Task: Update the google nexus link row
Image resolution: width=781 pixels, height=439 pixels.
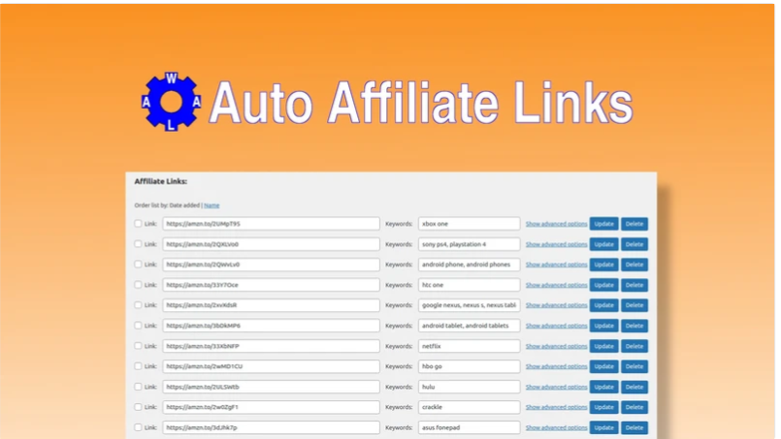Action: pyautogui.click(x=604, y=305)
